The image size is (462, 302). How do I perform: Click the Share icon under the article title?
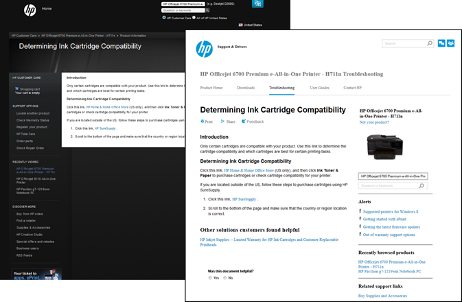222,121
